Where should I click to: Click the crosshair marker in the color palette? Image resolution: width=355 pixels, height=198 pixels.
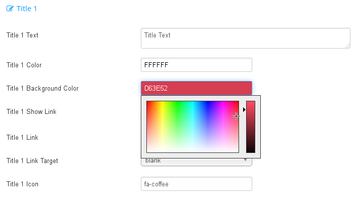(236, 116)
